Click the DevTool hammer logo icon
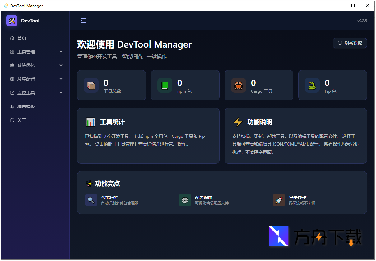 click(12, 21)
